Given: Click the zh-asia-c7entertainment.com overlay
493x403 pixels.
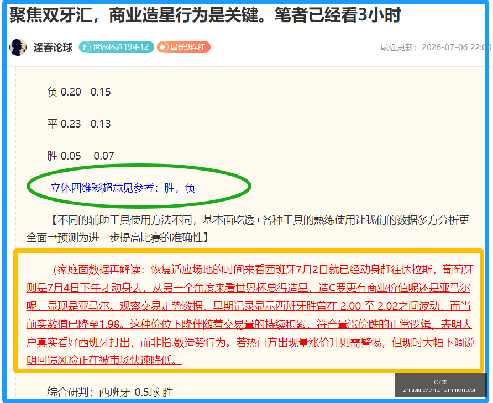Looking at the screenshot, I should [441, 386].
